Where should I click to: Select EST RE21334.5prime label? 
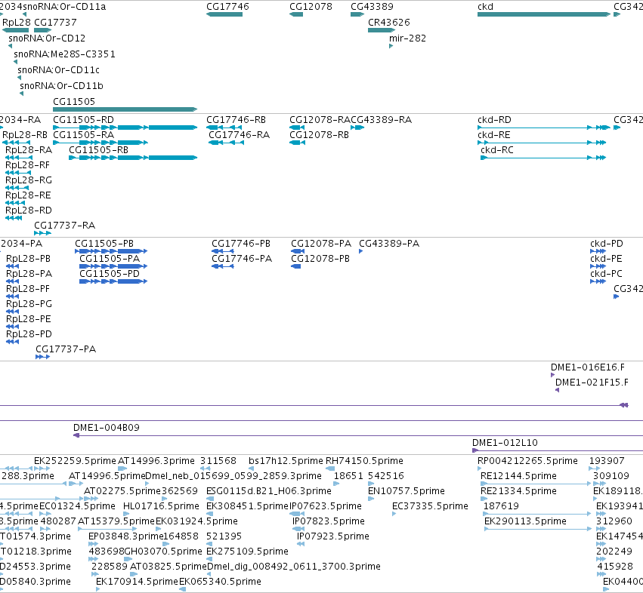click(x=519, y=491)
